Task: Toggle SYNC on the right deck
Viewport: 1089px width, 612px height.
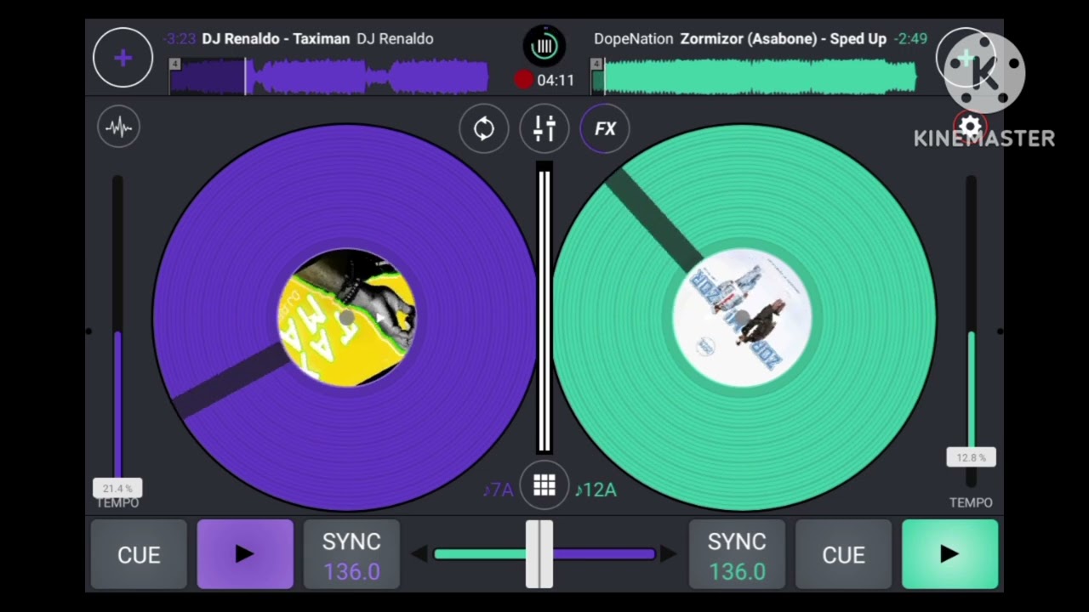Action: point(737,554)
